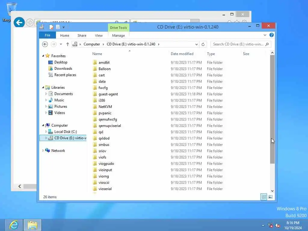Screen dimensions: 308x231
Task: Expand the ribbon with the chevron
Action: point(265,35)
